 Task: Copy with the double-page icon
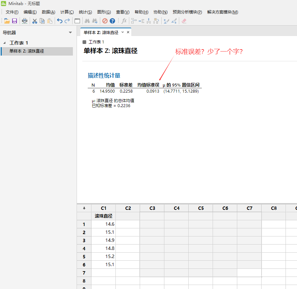click(42, 21)
